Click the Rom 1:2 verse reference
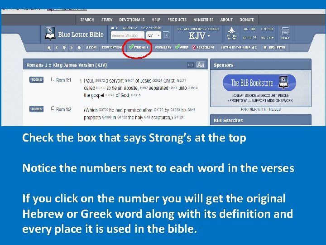Screen dimensions: 326x245 tap(64, 109)
